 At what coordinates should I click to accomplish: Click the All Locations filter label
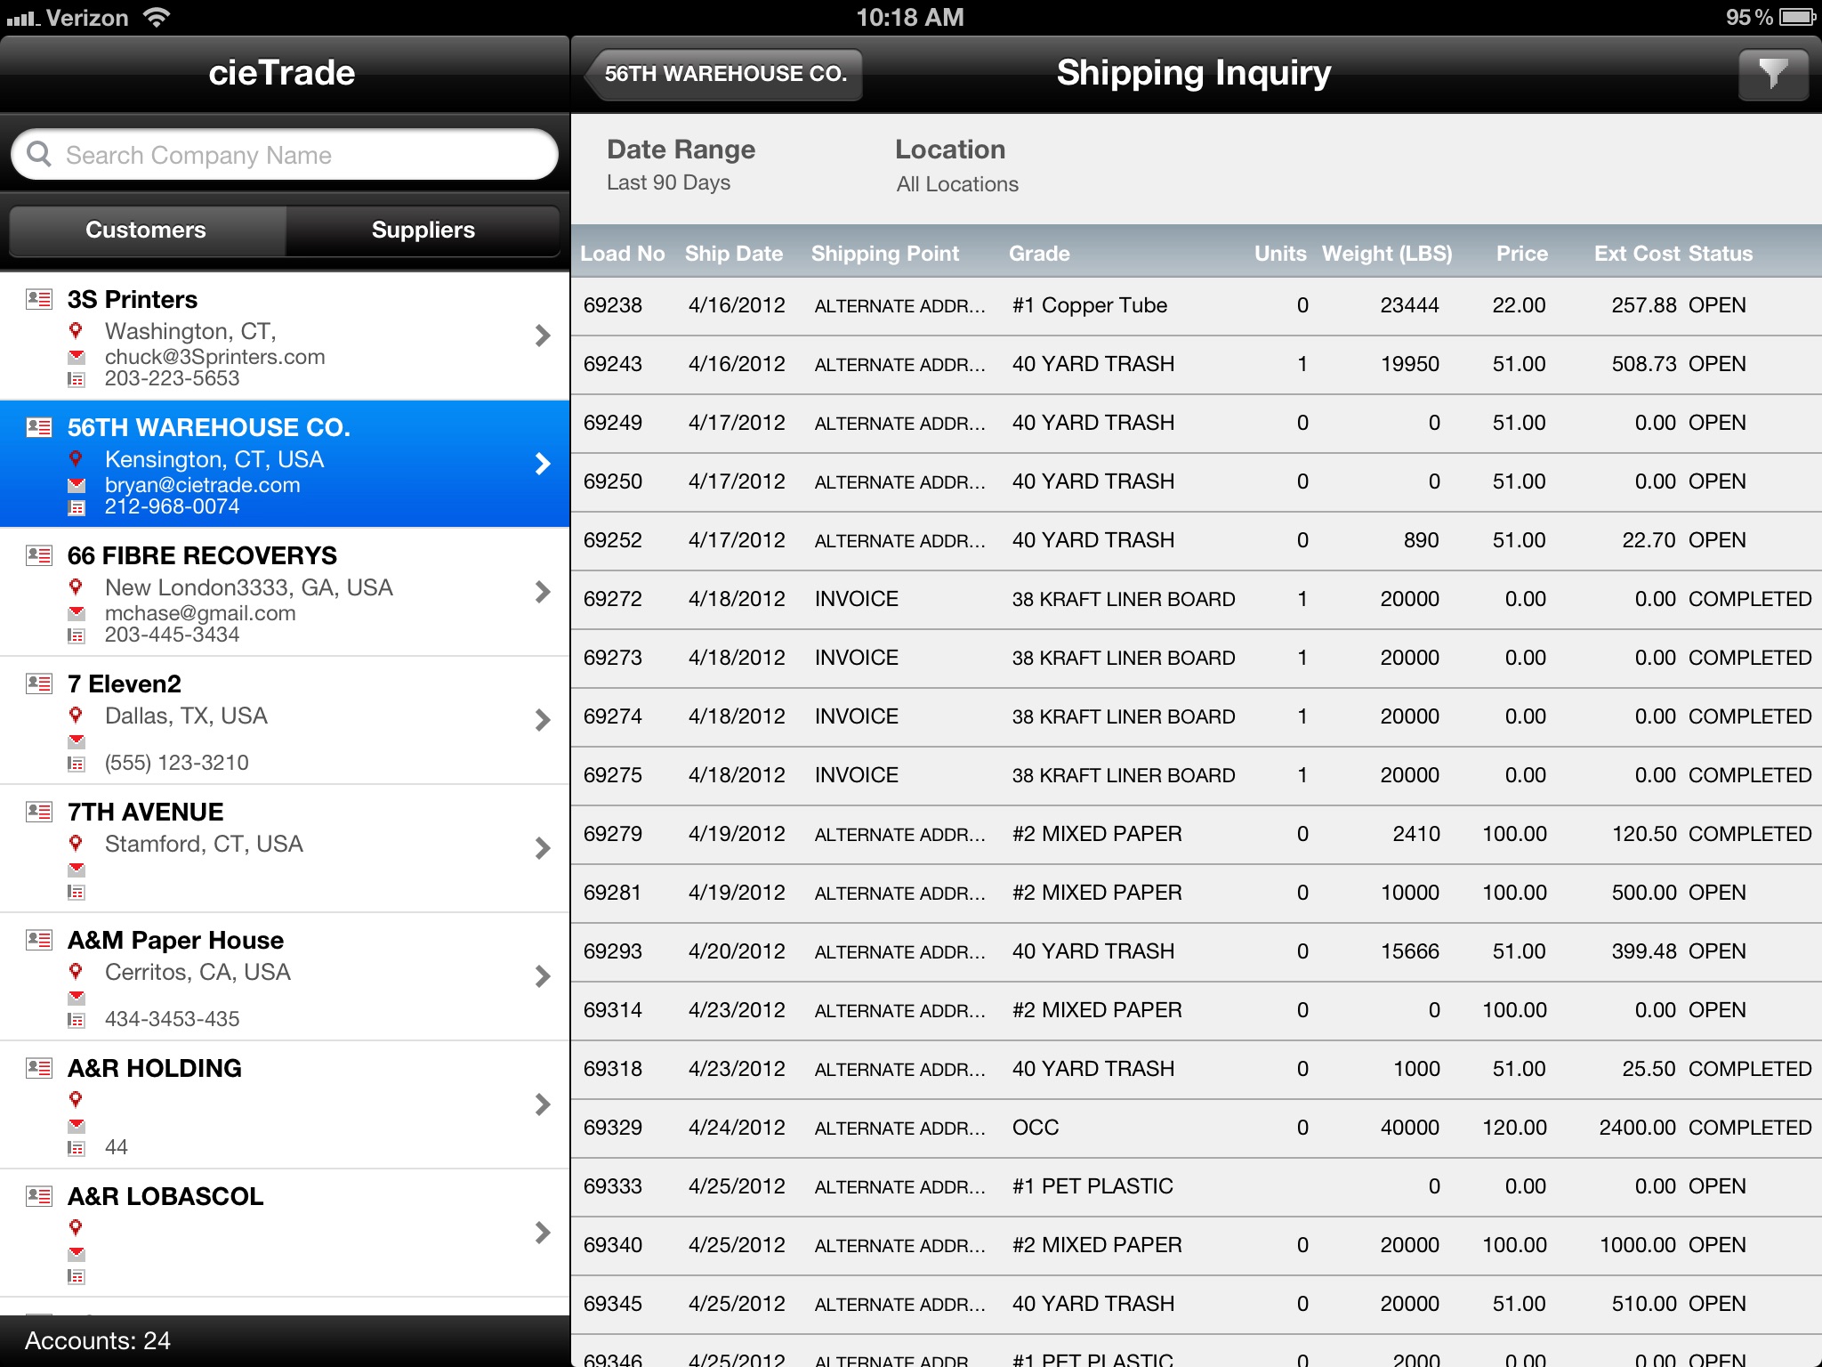click(957, 182)
